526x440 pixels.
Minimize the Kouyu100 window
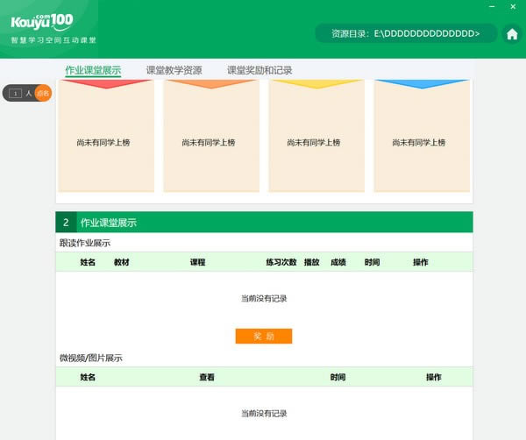click(492, 6)
